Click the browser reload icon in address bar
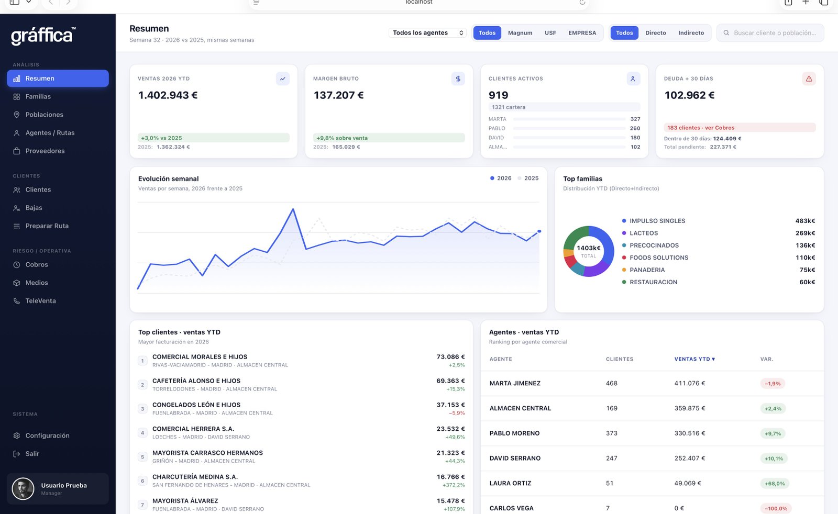The height and width of the screenshot is (514, 838). pyautogui.click(x=582, y=2)
